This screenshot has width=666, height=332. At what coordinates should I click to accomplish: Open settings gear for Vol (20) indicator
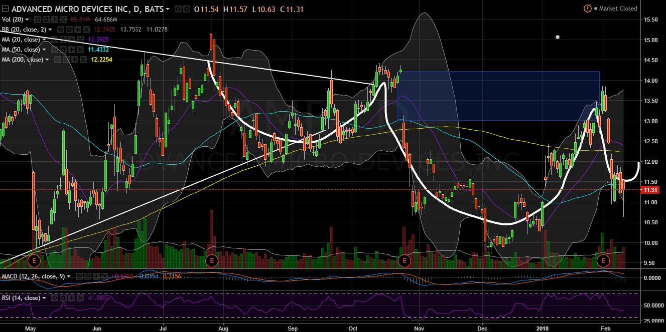pos(45,20)
